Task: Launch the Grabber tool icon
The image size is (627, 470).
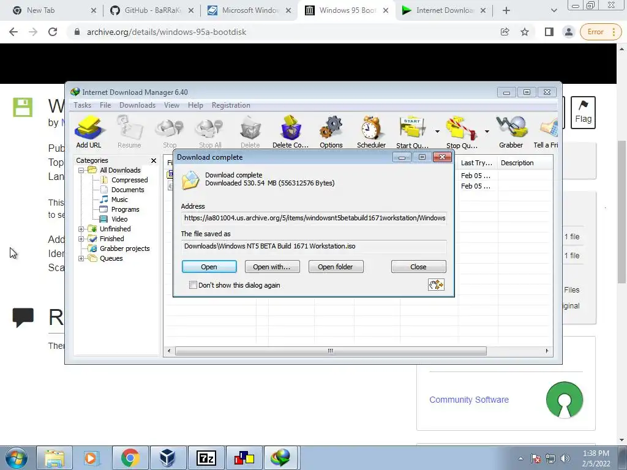Action: 511,132
